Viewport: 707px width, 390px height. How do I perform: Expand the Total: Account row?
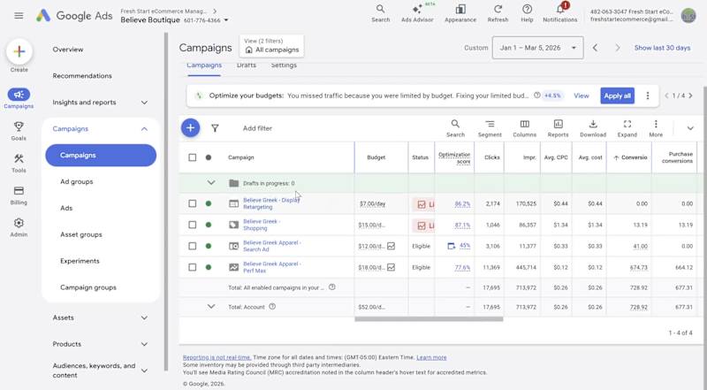211,307
